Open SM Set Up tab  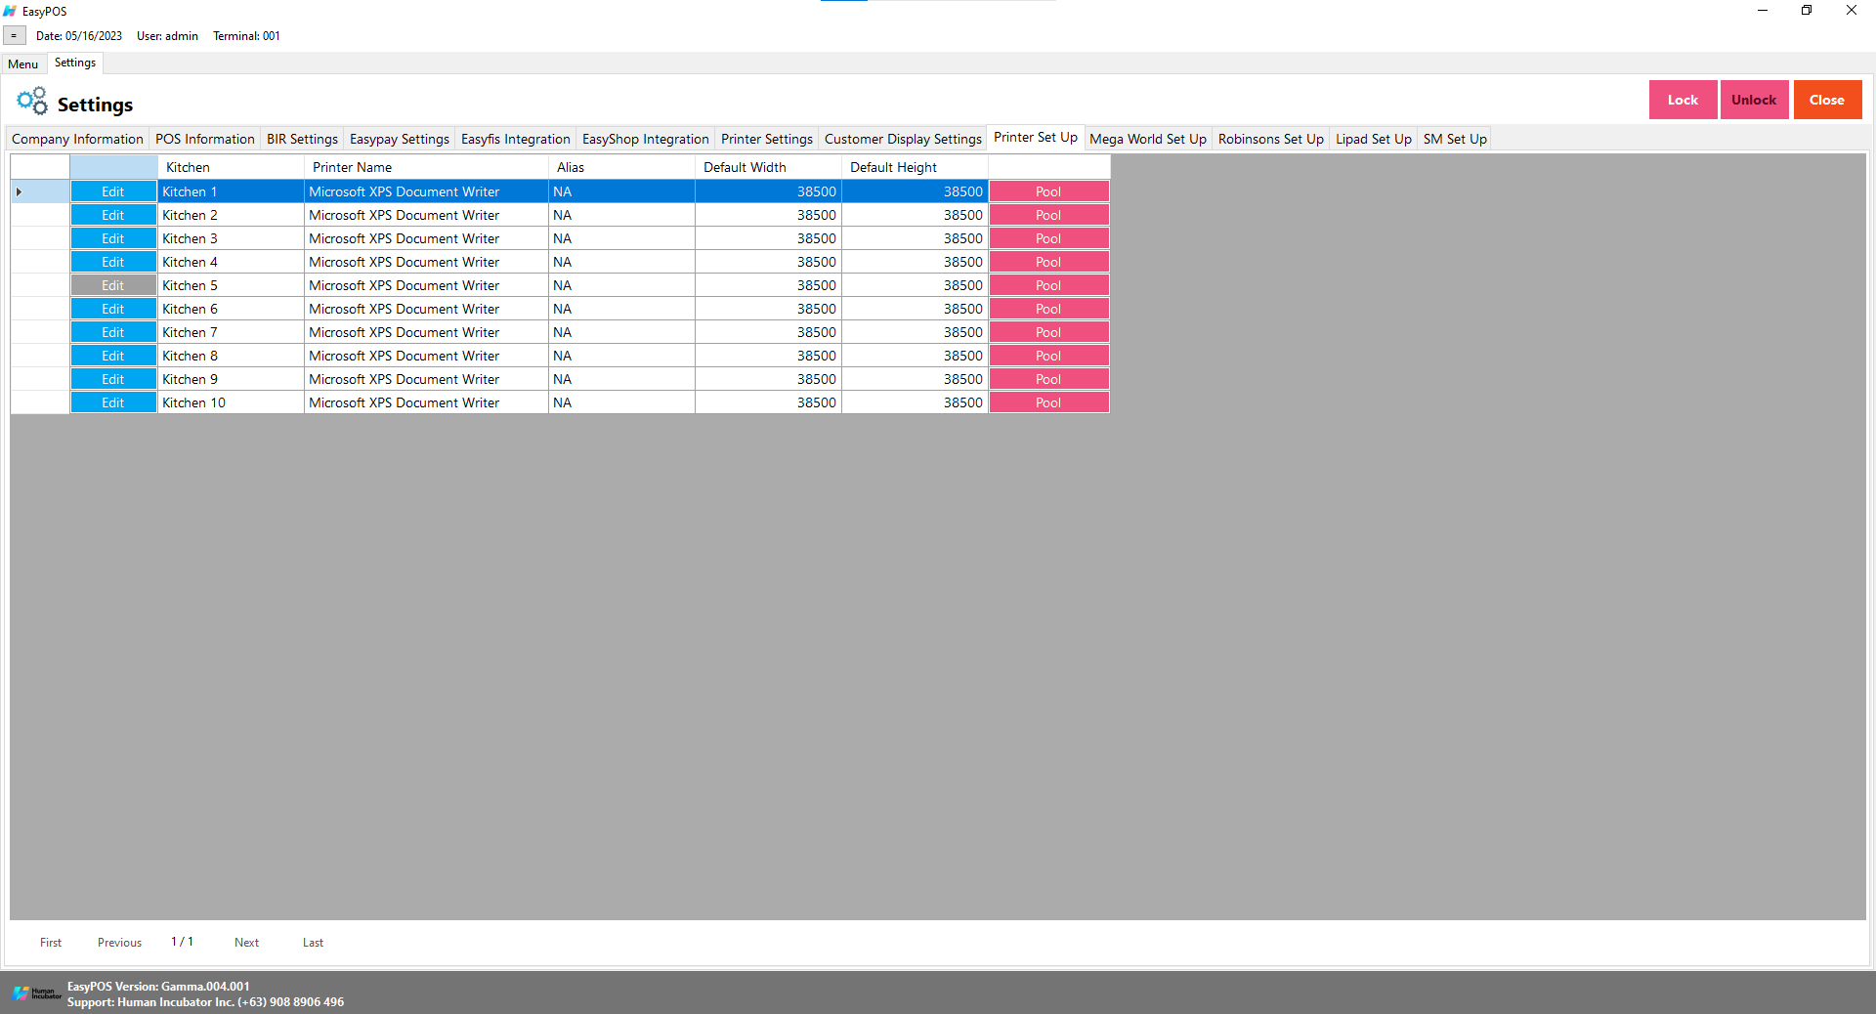click(1455, 139)
